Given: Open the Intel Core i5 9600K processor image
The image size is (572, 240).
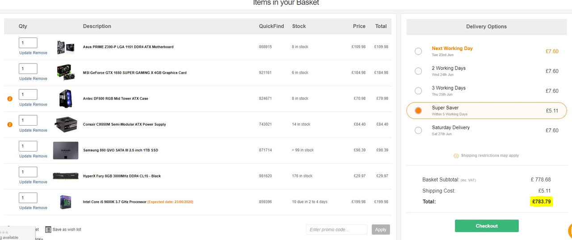Looking at the screenshot, I should (x=66, y=202).
